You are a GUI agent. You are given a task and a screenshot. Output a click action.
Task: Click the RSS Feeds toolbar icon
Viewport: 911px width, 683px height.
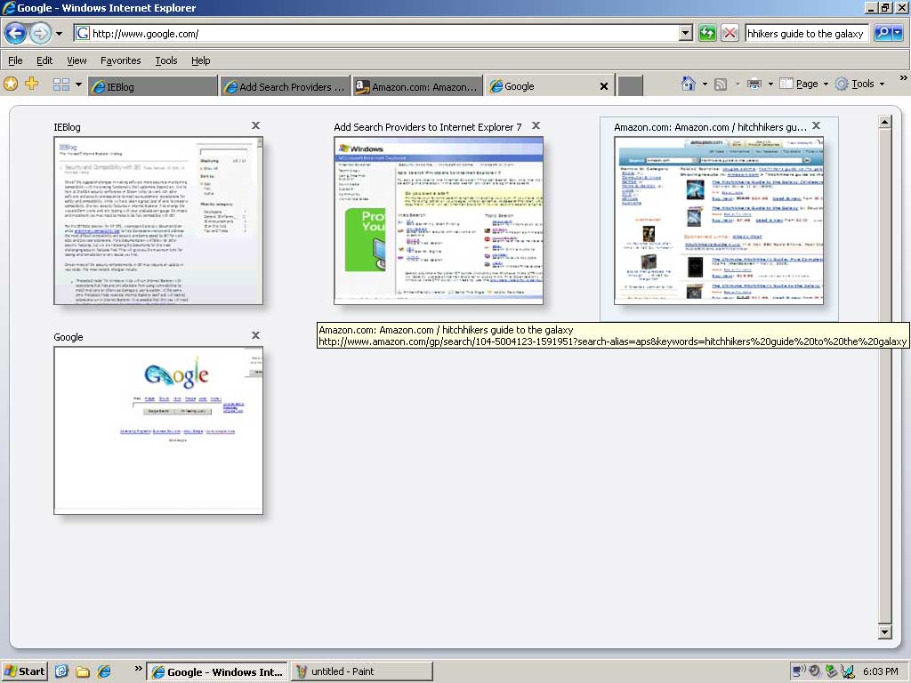[x=721, y=84]
